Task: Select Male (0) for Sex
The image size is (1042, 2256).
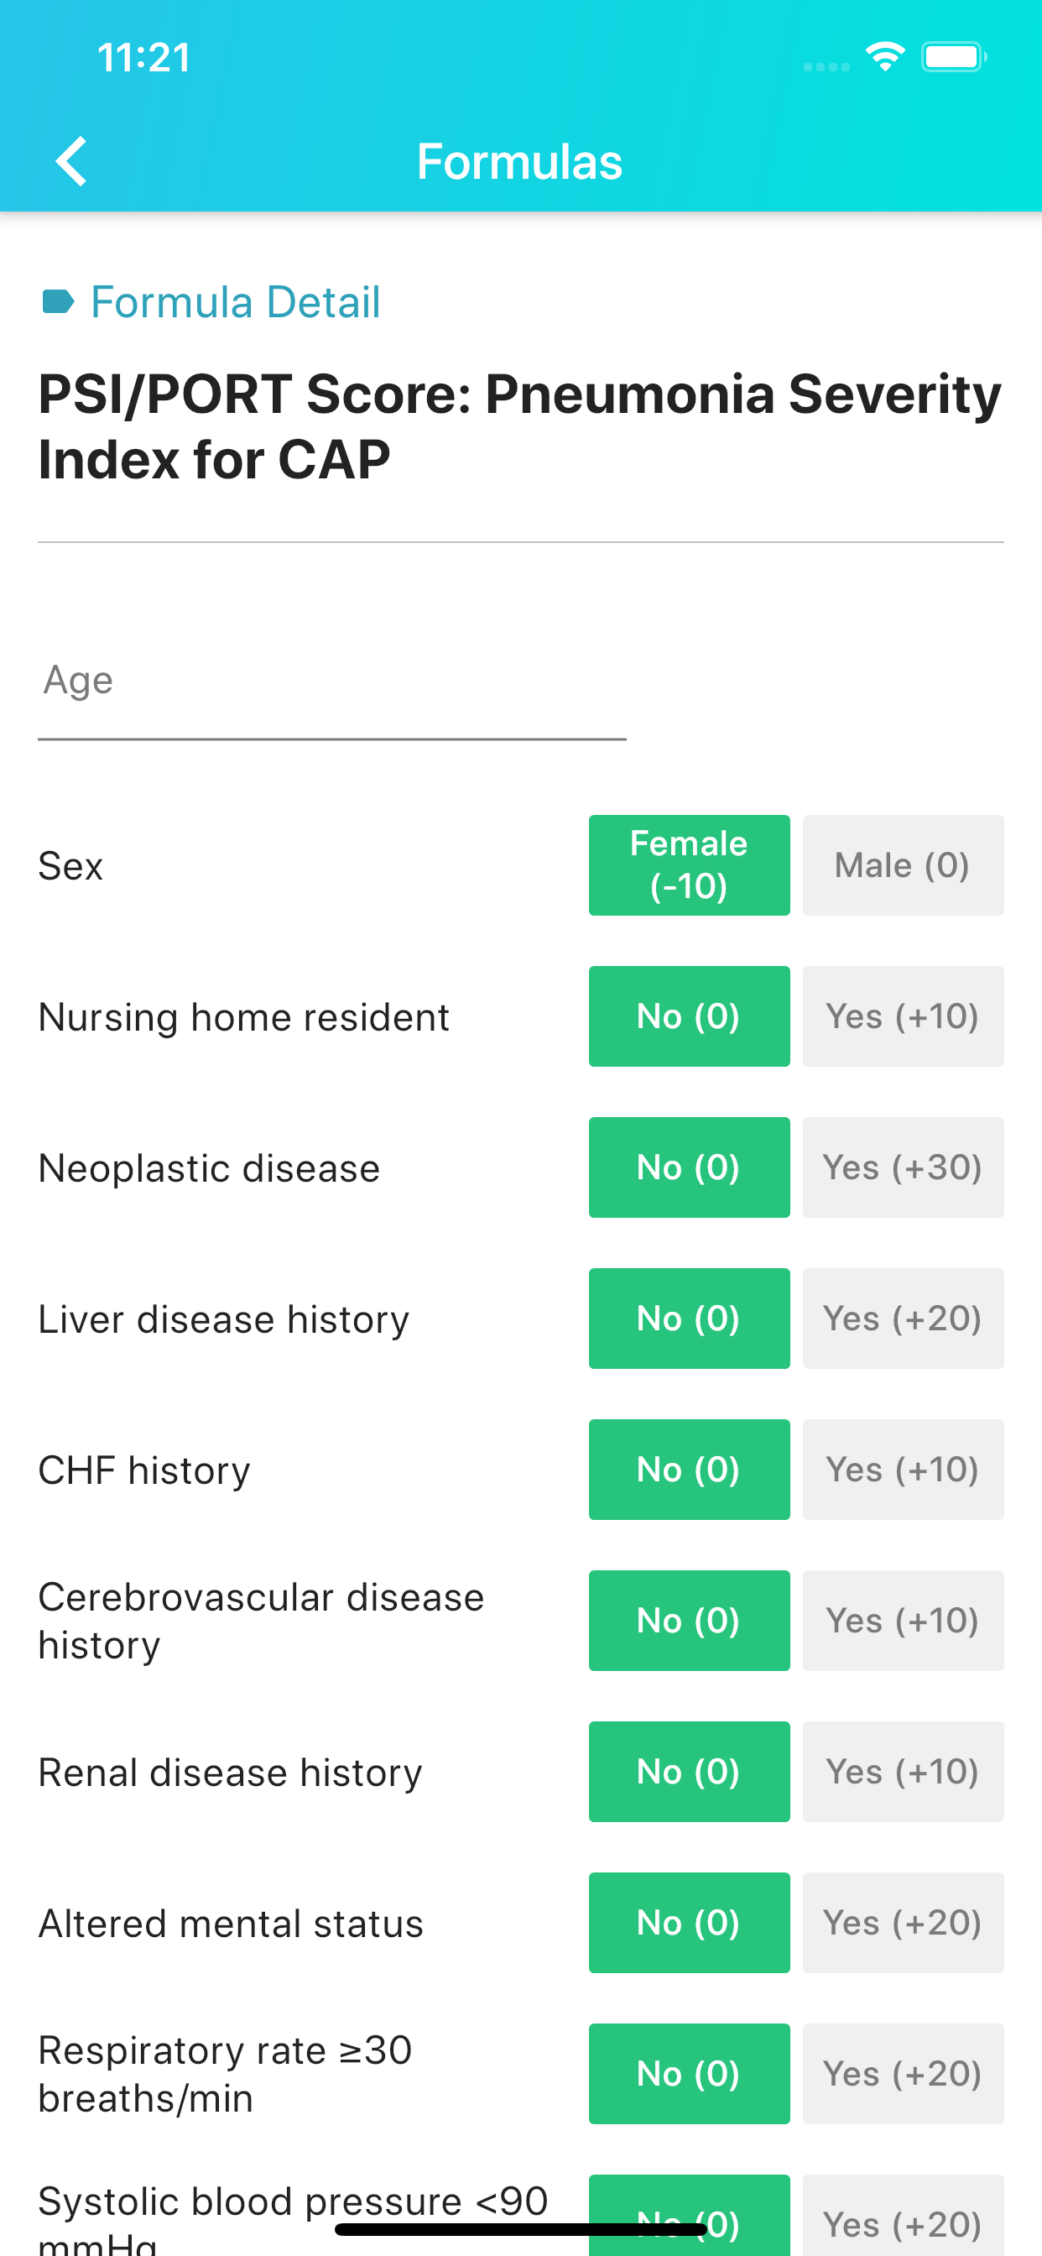Action: pos(903,865)
